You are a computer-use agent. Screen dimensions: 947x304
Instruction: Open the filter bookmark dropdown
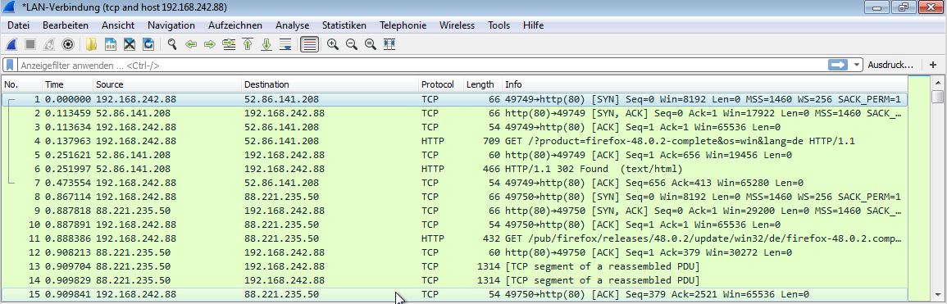[11, 65]
